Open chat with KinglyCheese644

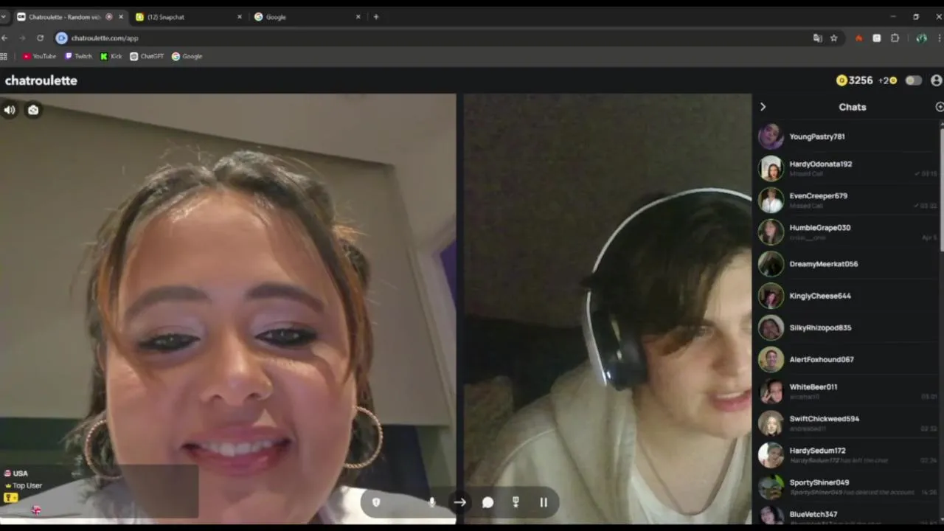tap(847, 296)
